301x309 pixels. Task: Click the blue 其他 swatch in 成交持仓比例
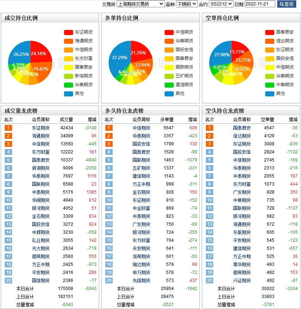[68, 94]
